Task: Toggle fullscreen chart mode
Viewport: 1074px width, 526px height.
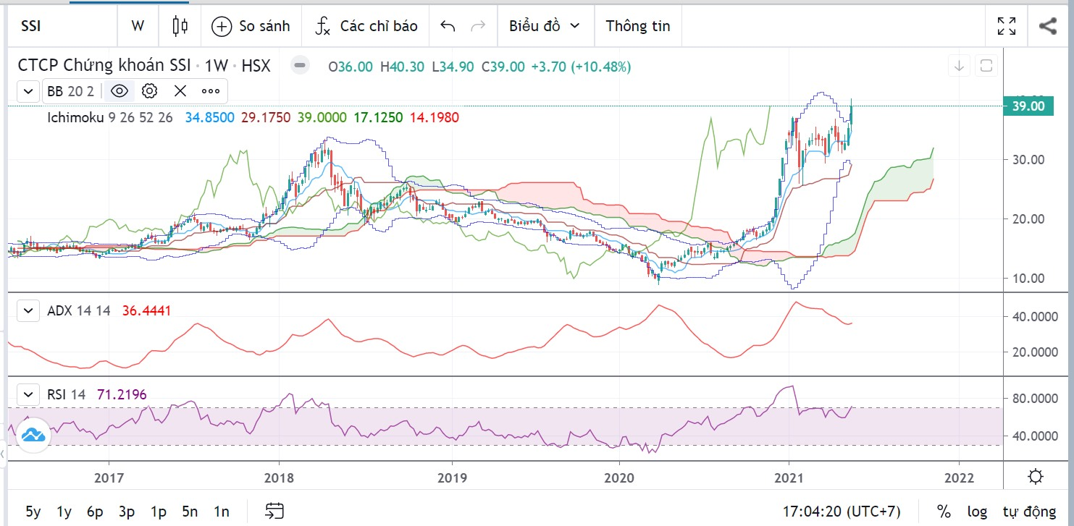Action: click(x=1006, y=26)
